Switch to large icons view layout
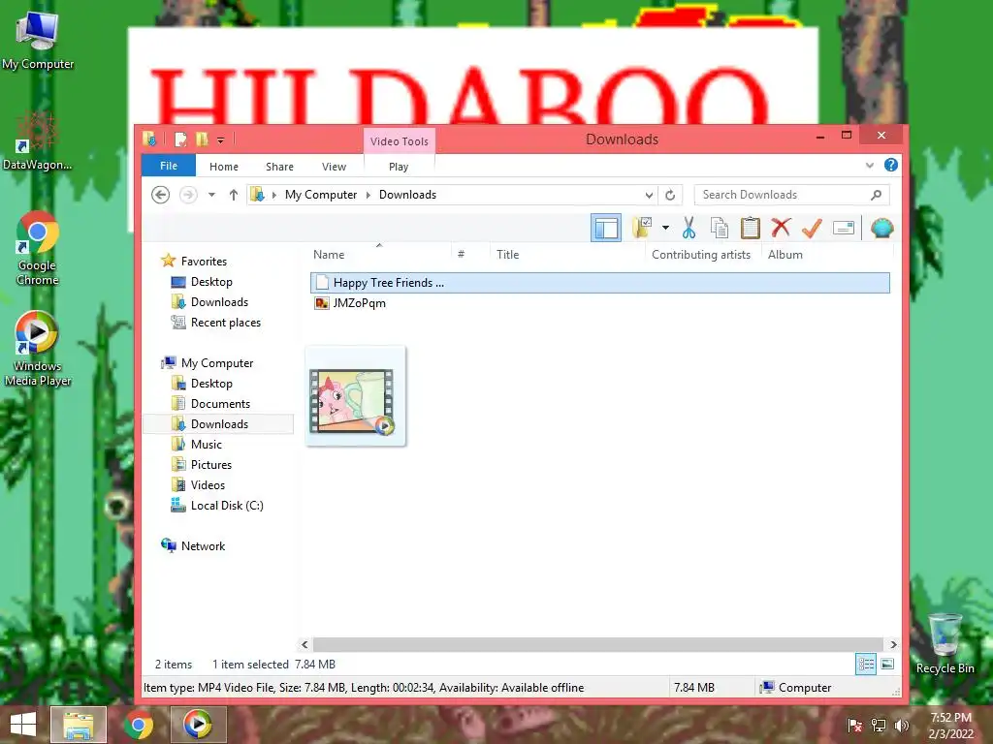This screenshot has height=744, width=993. coord(887,664)
